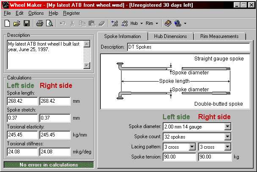Click the Cut scissors icon
Image resolution: width=257 pixels, height=172 pixels.
(72, 23)
